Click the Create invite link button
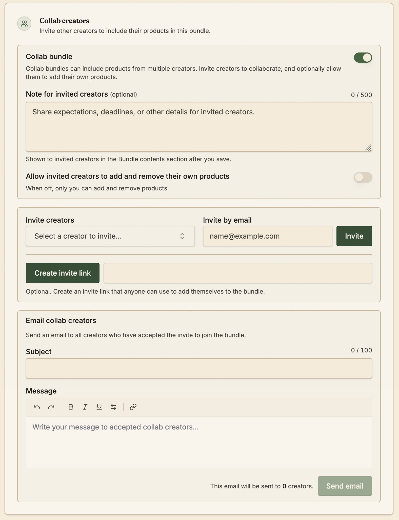Viewport: 399px width, 520px height. click(63, 273)
